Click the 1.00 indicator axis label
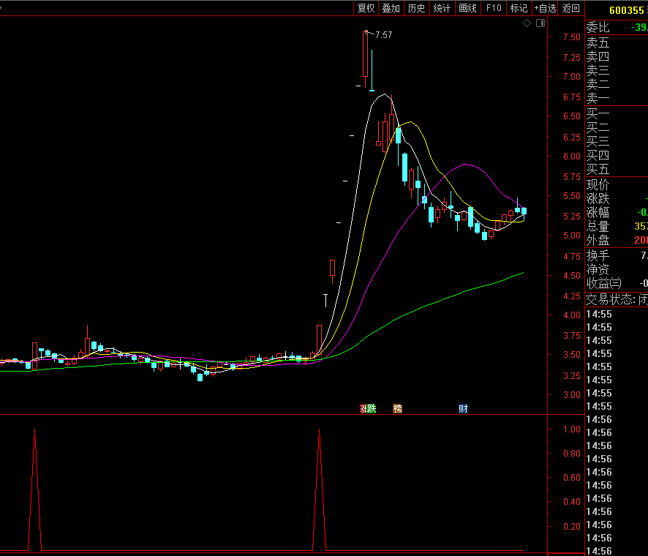 pos(571,429)
